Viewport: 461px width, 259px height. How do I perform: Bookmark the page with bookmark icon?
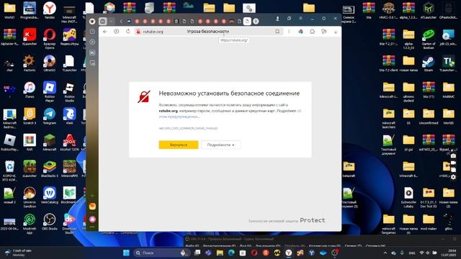277,32
